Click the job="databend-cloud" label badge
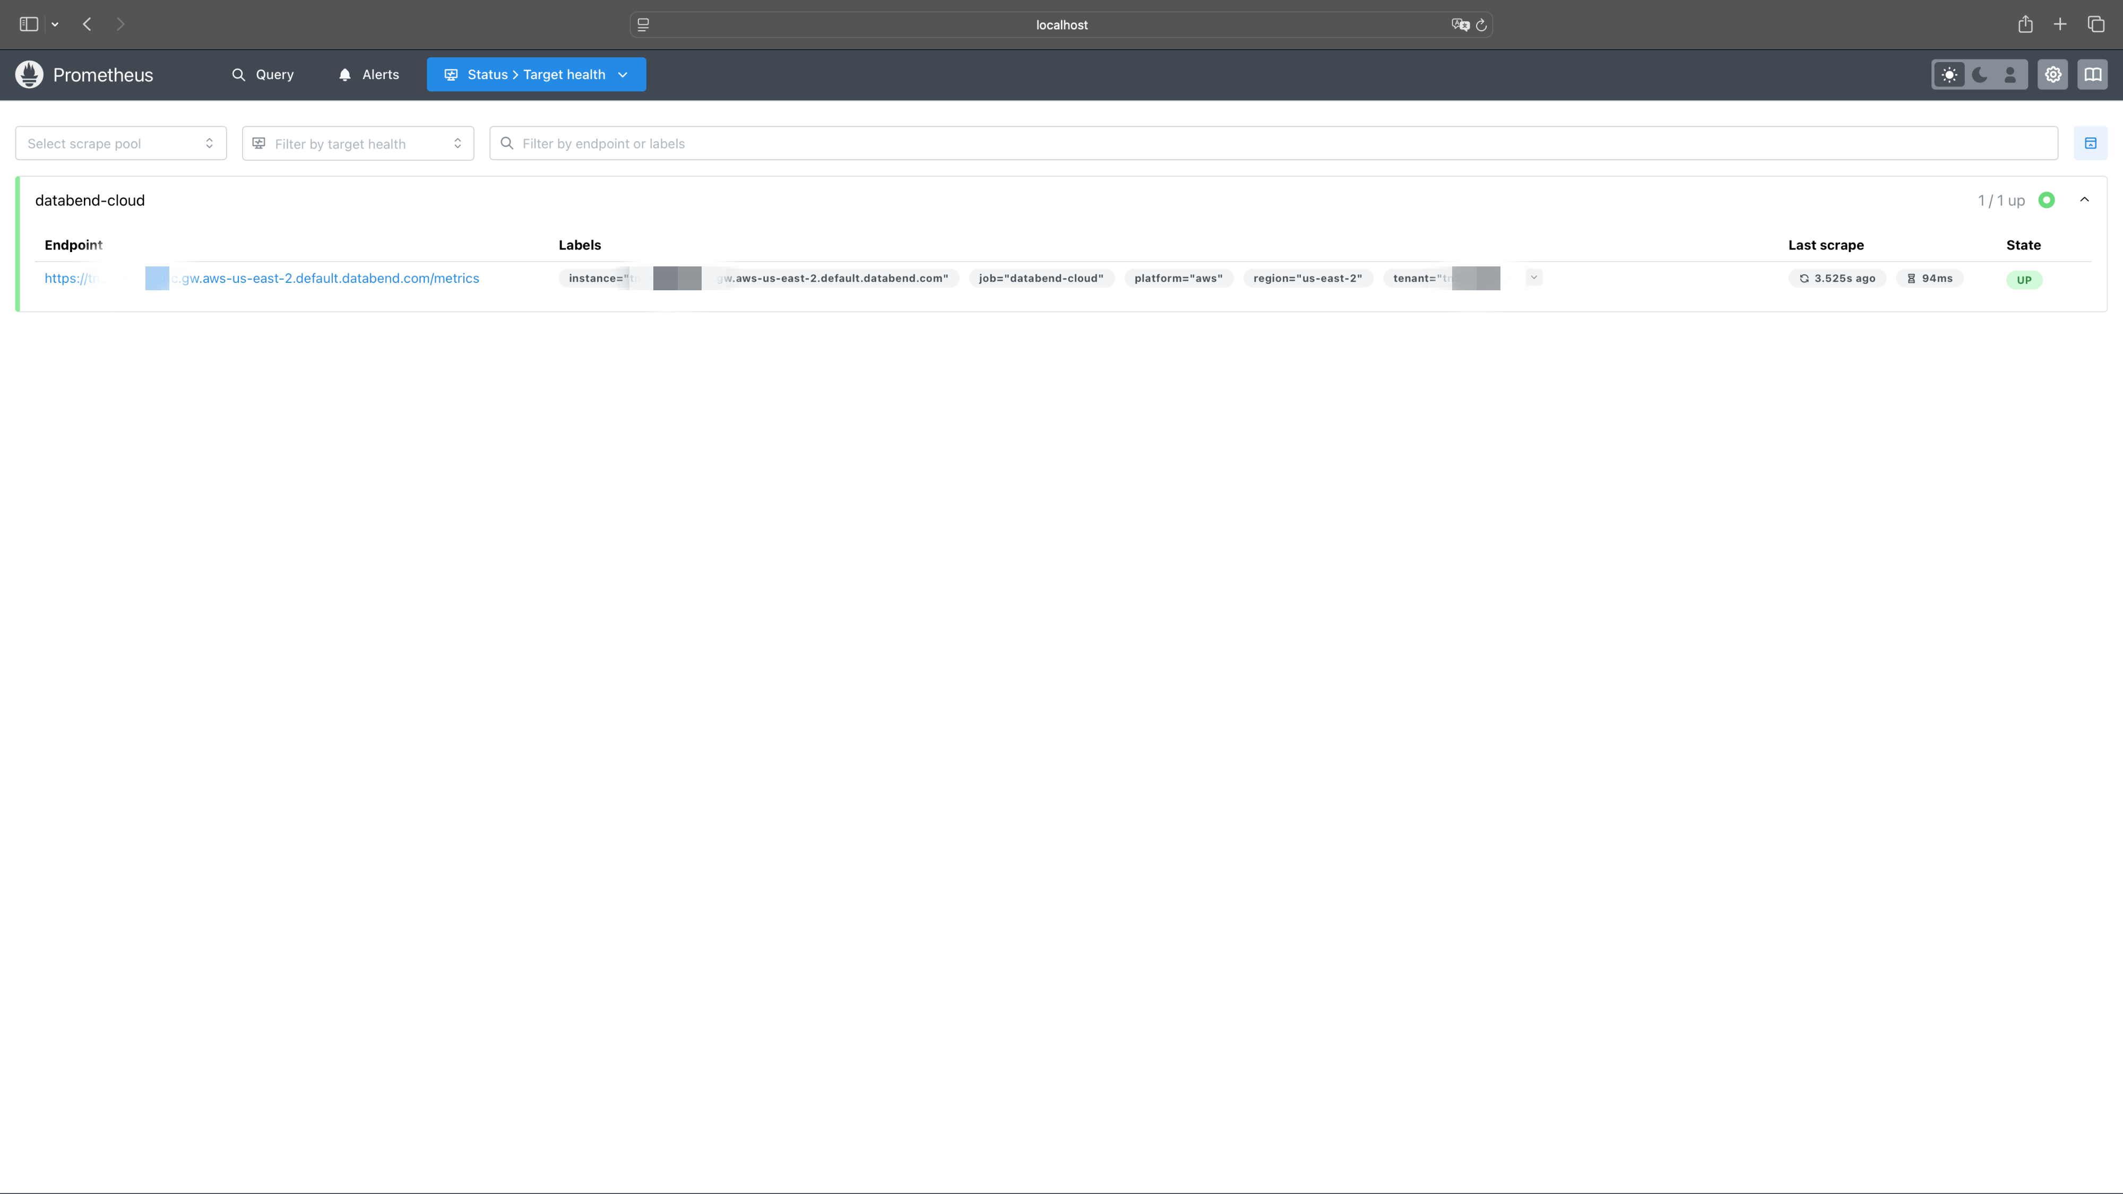The height and width of the screenshot is (1194, 2123). click(x=1042, y=279)
